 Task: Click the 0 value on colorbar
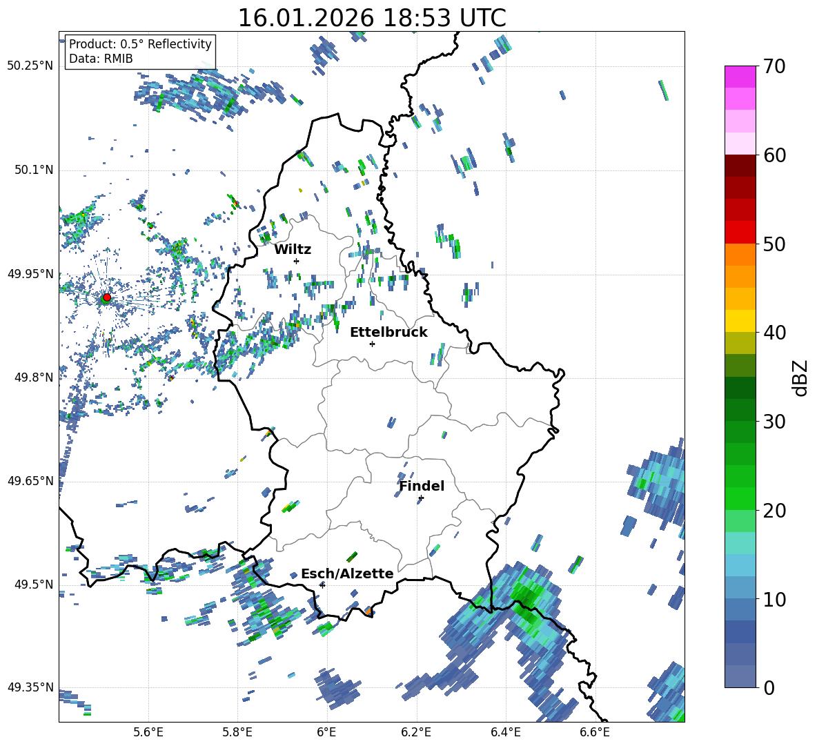point(769,687)
